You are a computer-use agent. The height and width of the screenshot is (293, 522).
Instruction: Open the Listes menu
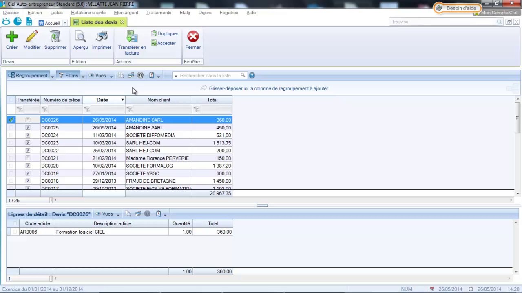56,13
